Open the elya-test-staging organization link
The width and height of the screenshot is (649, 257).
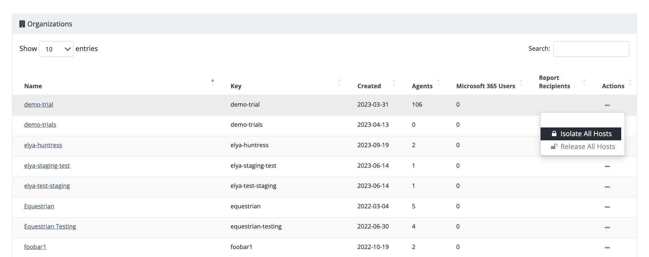[x=47, y=186]
